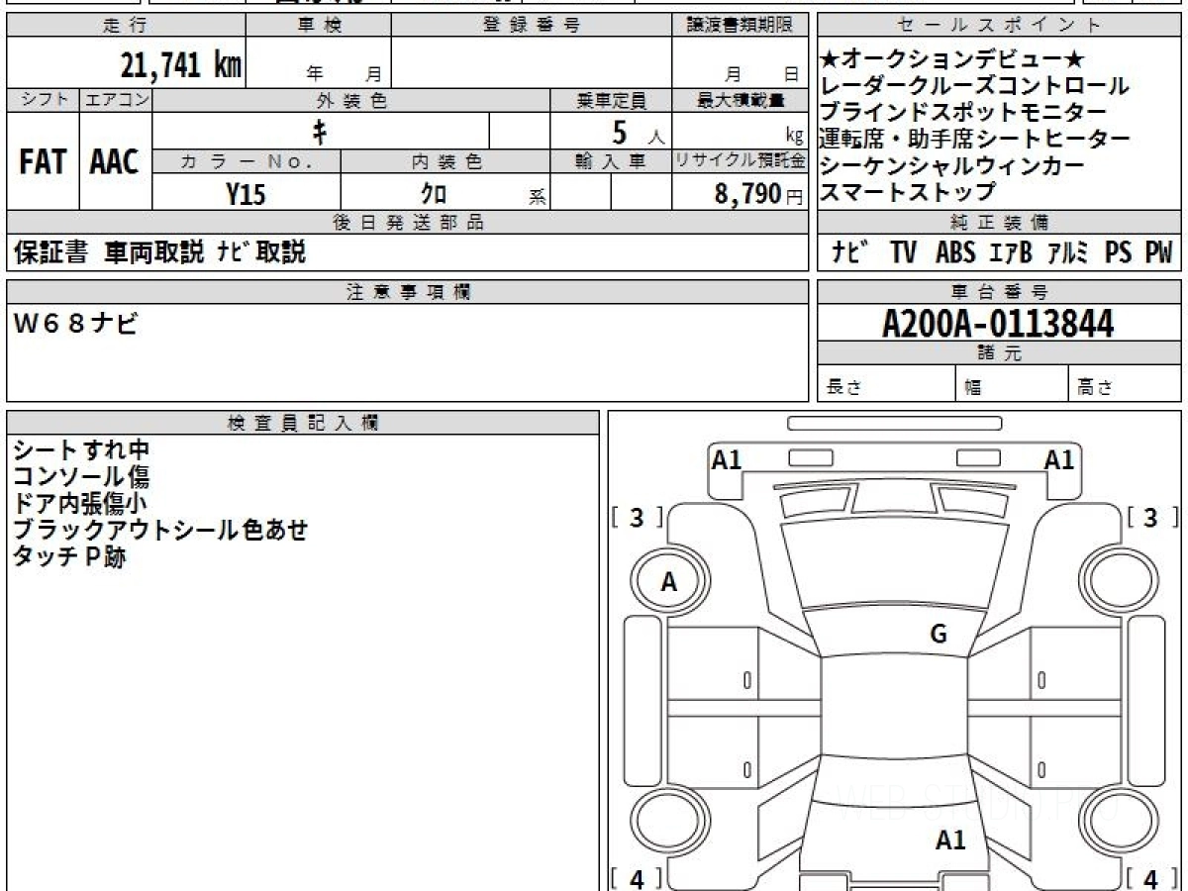This screenshot has height=891, width=1188.
Task: Select the 走行 header cell
Action: click(126, 26)
